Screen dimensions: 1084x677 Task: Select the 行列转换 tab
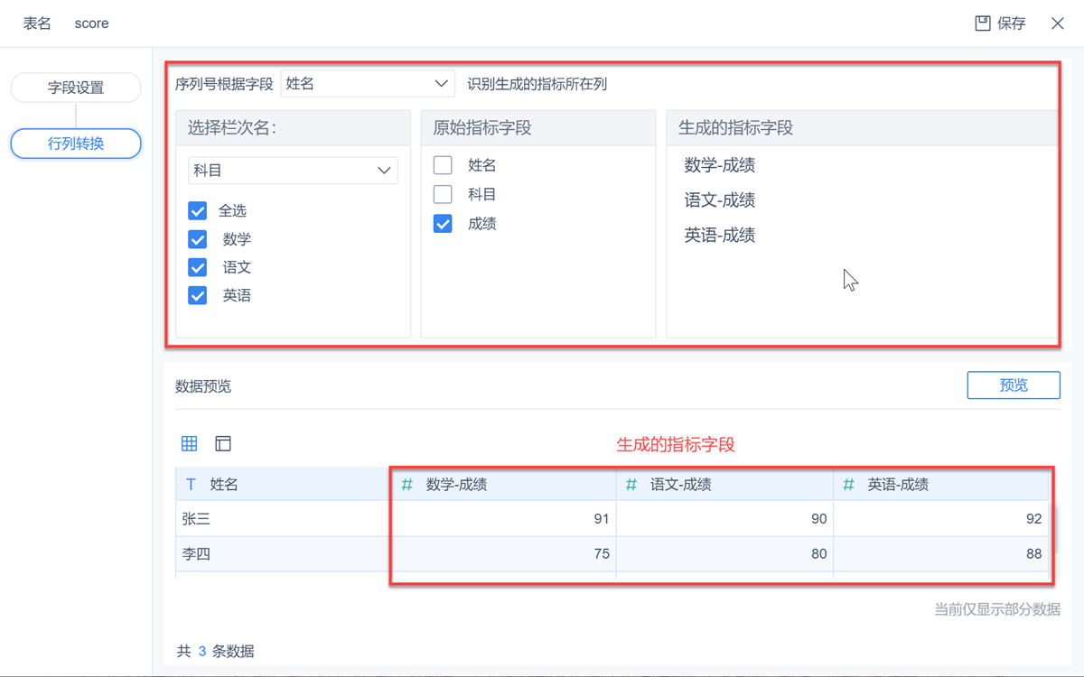pyautogui.click(x=76, y=144)
